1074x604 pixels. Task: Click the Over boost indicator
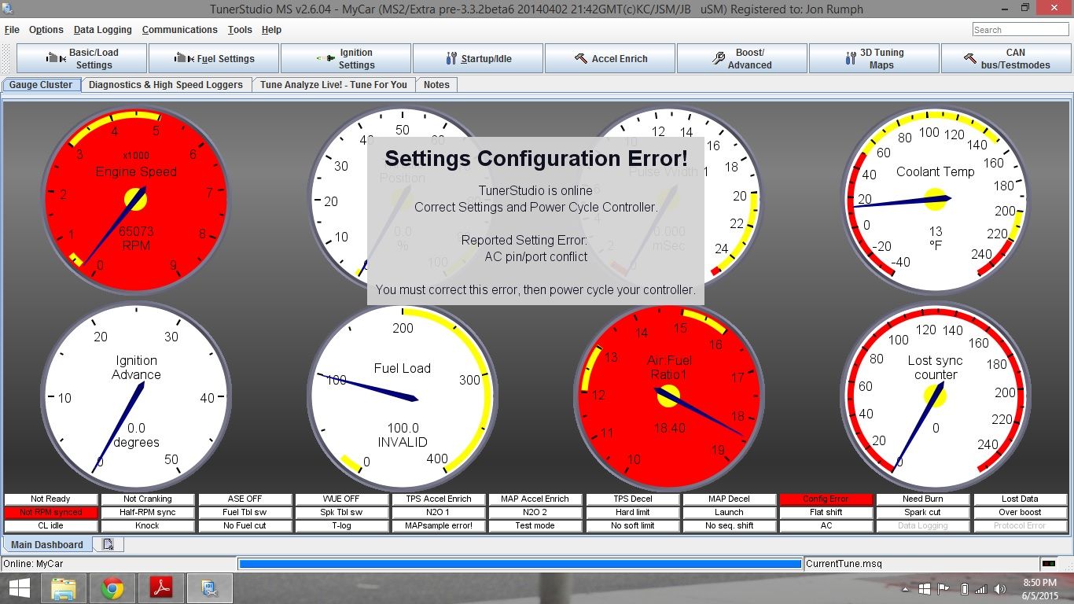click(1020, 513)
